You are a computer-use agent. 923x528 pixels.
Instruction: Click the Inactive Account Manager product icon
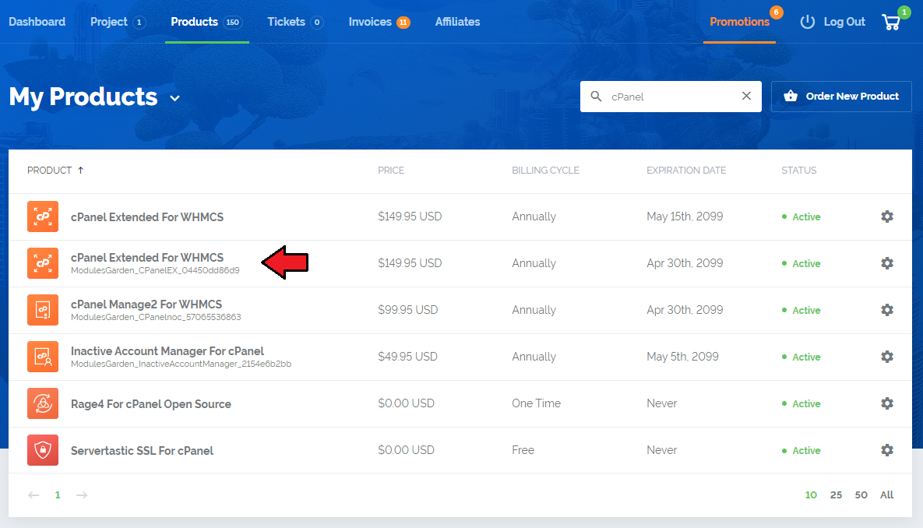click(43, 357)
